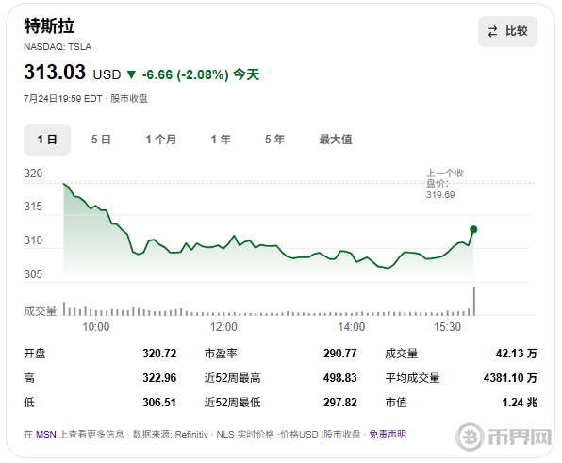Click the 10:00 time axis label
Screen dimensions: 562x463
click(x=95, y=327)
